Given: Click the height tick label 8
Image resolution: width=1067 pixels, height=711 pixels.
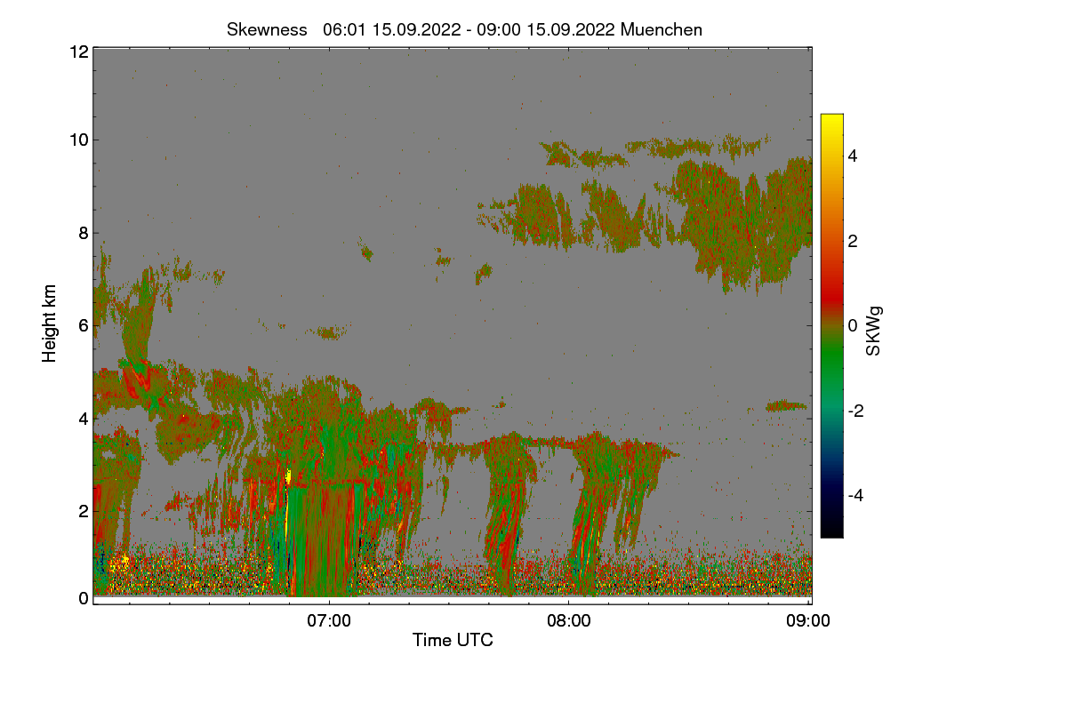Looking at the screenshot, I should 83,233.
